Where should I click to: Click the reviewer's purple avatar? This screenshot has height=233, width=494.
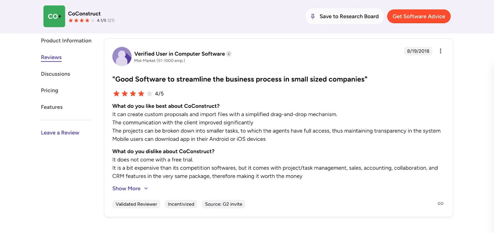pyautogui.click(x=122, y=56)
